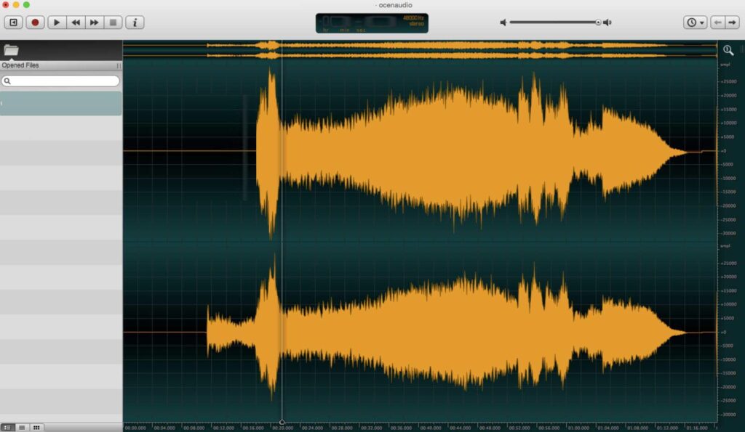This screenshot has width=745, height=432.
Task: Click the Play button
Action: (x=57, y=23)
